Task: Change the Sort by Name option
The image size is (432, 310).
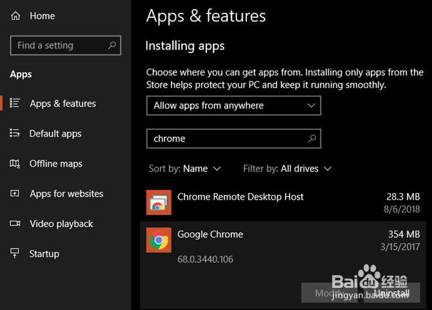Action: pos(185,169)
